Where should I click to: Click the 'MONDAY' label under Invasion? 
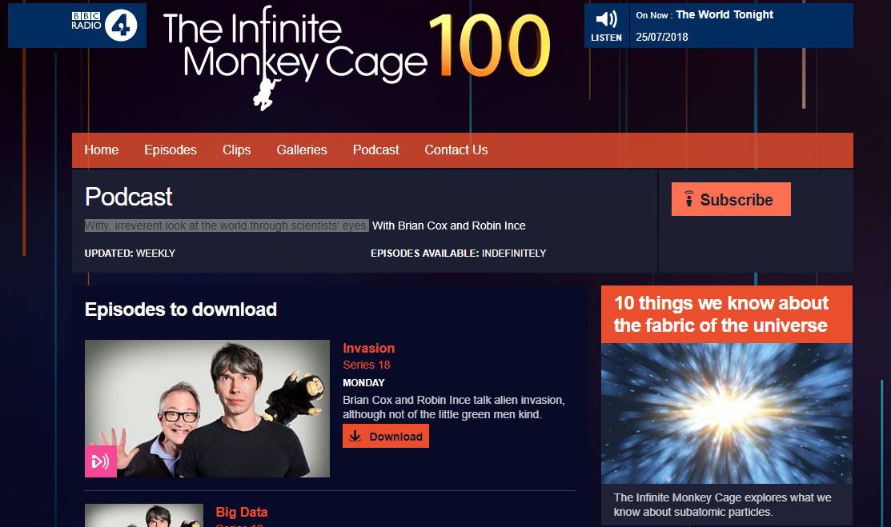[x=363, y=383]
